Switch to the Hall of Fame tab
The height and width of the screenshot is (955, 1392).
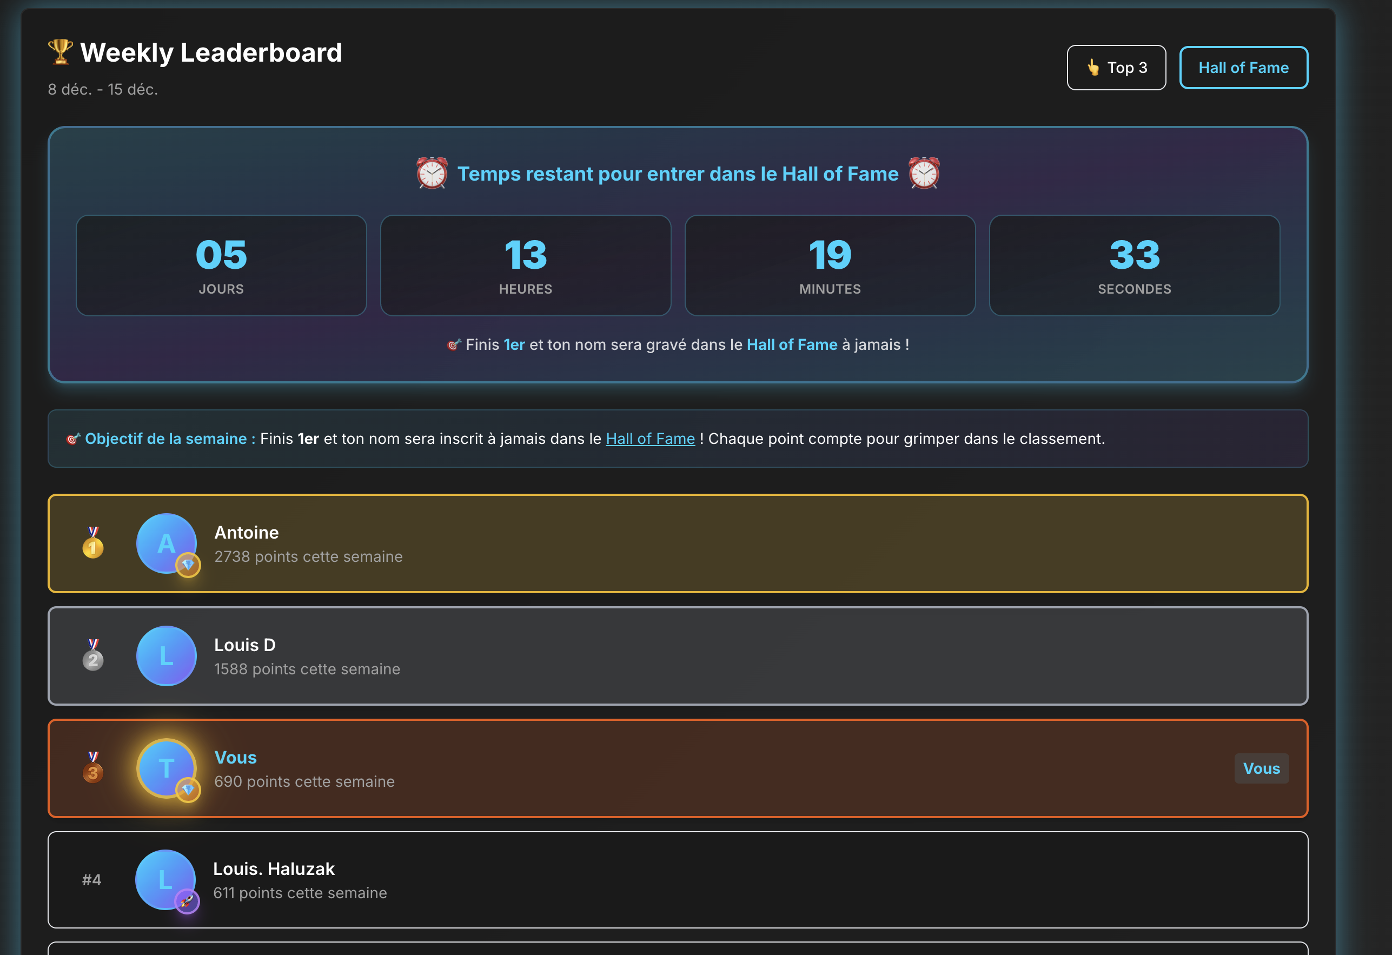(1243, 67)
